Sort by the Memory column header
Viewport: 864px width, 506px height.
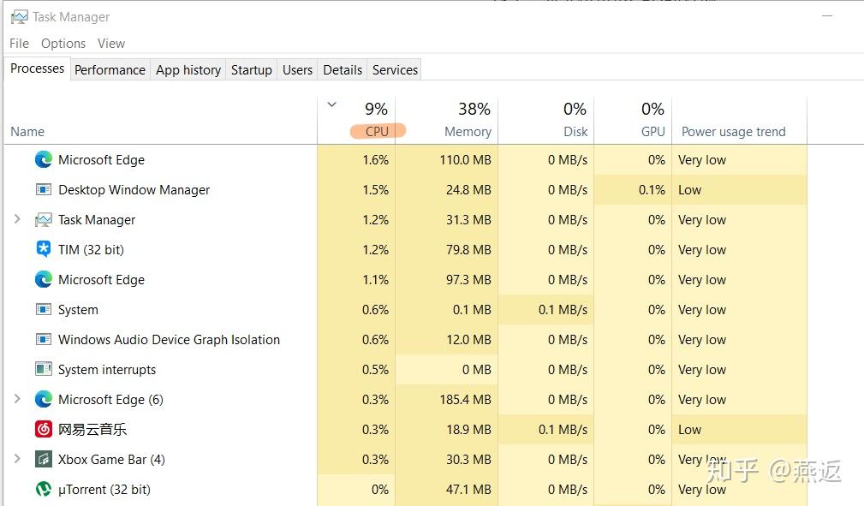pos(468,132)
